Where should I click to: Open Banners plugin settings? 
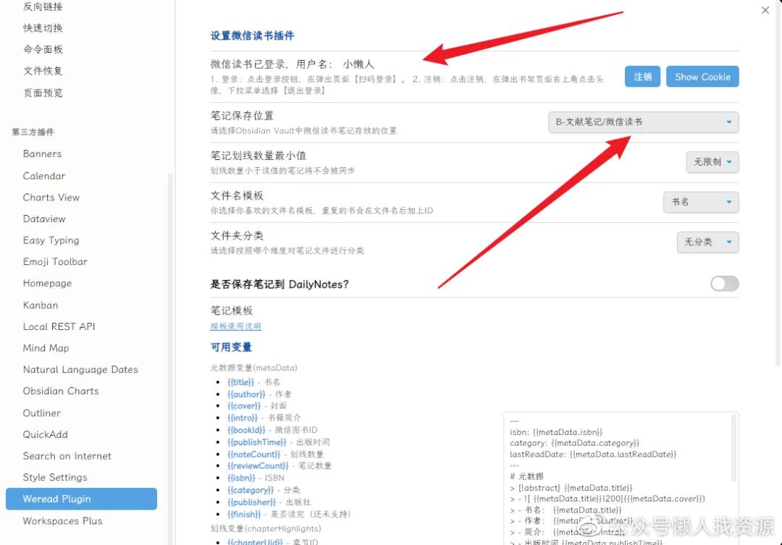43,153
